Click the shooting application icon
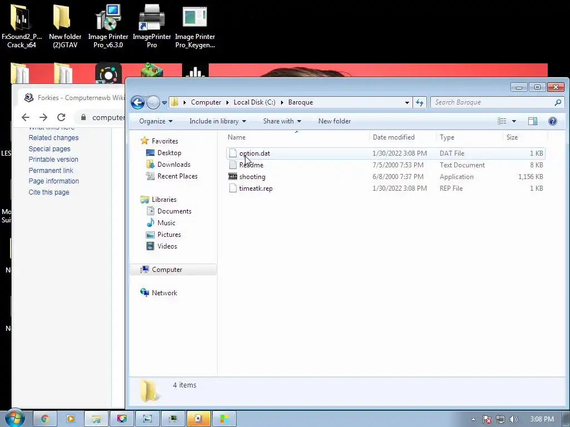570x427 pixels. click(x=233, y=177)
